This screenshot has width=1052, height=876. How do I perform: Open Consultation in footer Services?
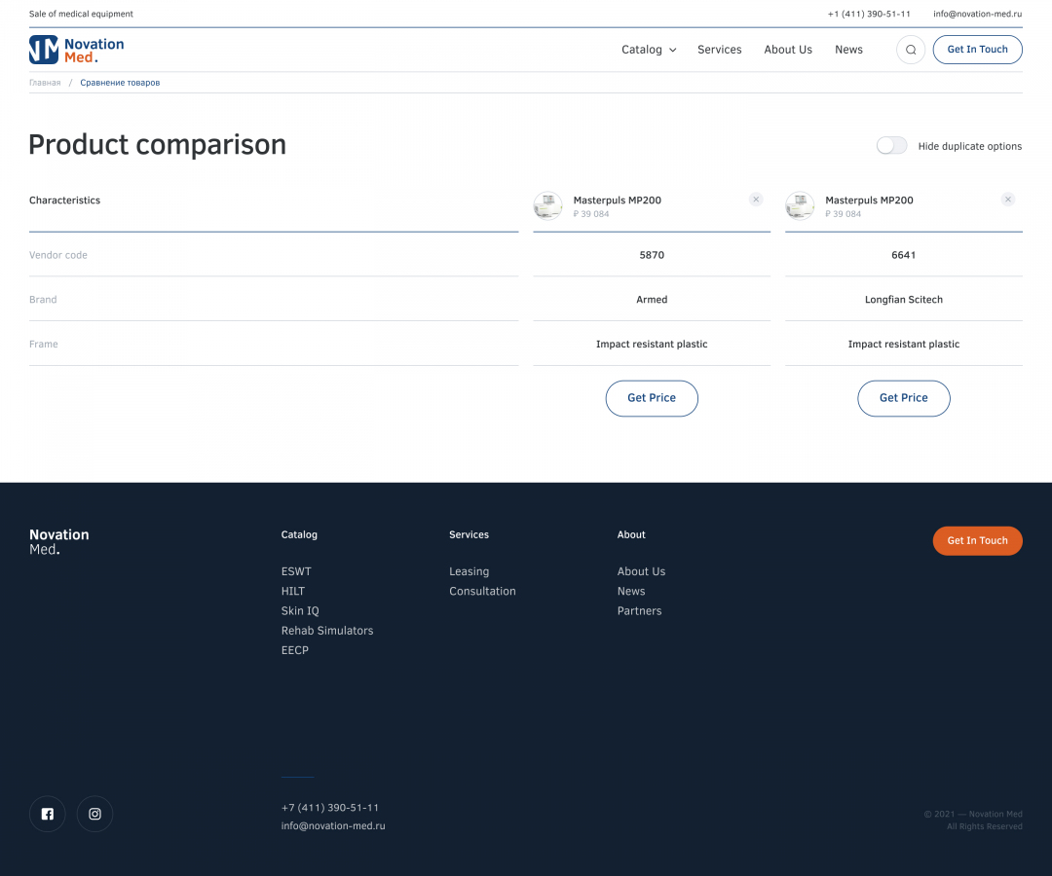[482, 591]
